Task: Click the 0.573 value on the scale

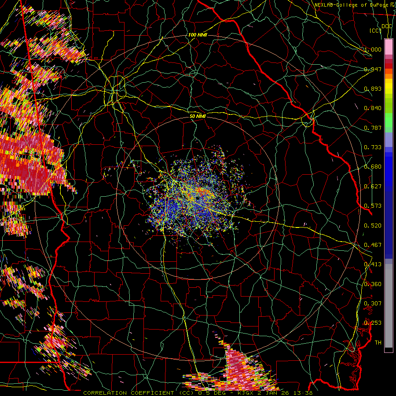Action: [x=373, y=206]
